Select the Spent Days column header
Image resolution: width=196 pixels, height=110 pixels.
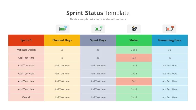pyautogui.click(x=98, y=40)
